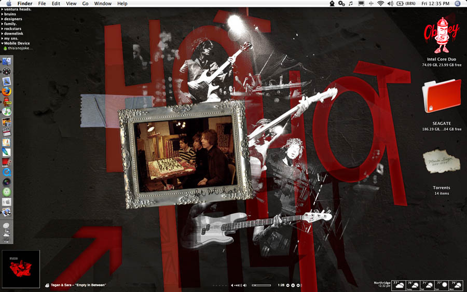Open the Torrents folder icon

pos(442,162)
